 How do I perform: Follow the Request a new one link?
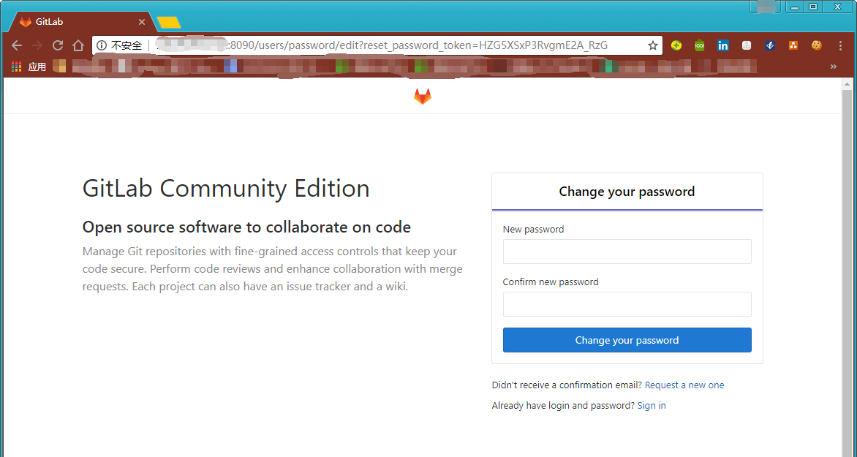[684, 385]
